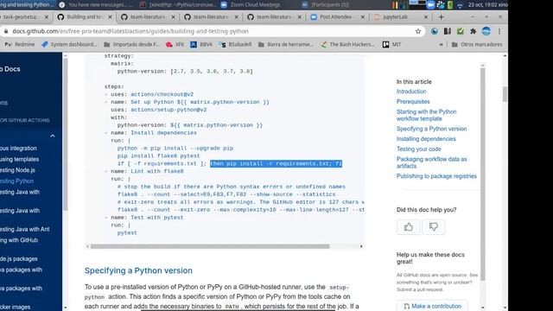Open the Extensions puzzle-piece menu

pos(473,31)
